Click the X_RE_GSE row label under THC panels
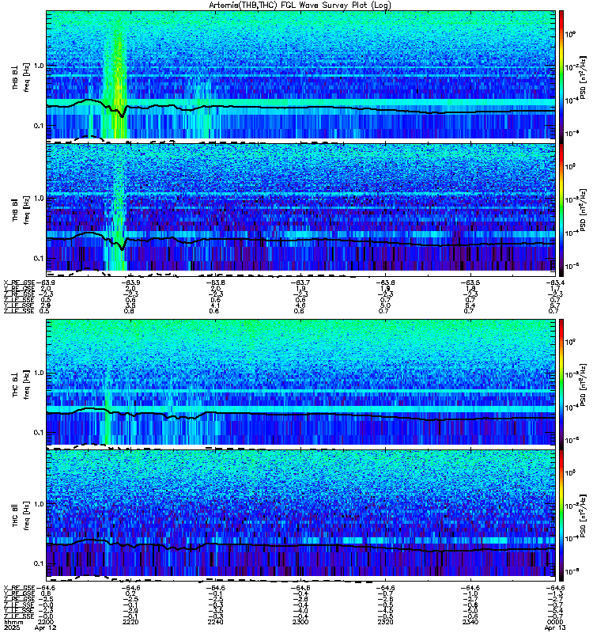Viewport: 593px width, 633px height. (x=19, y=588)
